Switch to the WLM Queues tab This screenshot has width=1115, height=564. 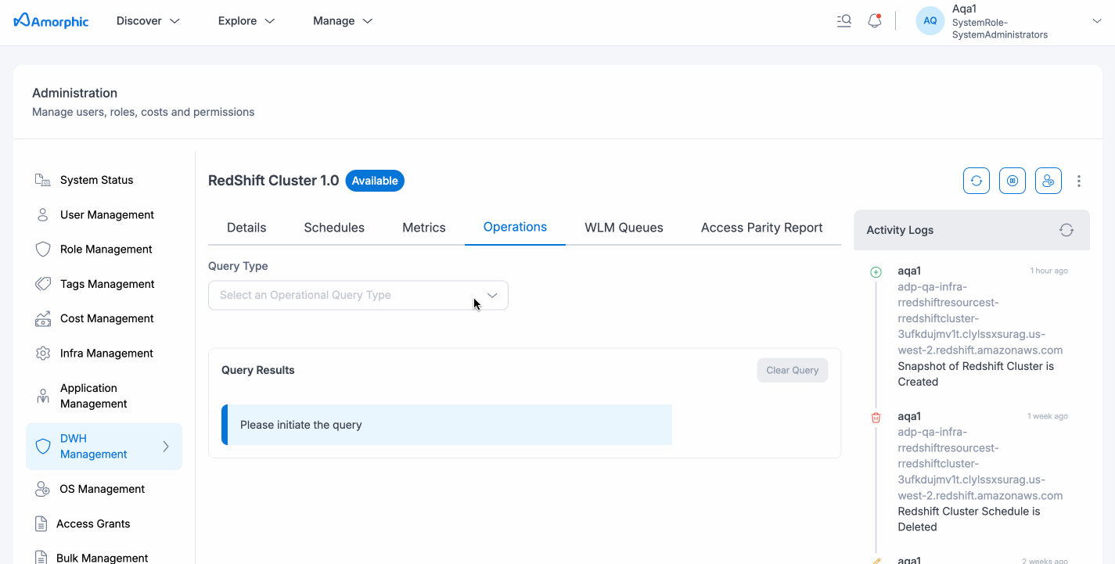tap(624, 228)
